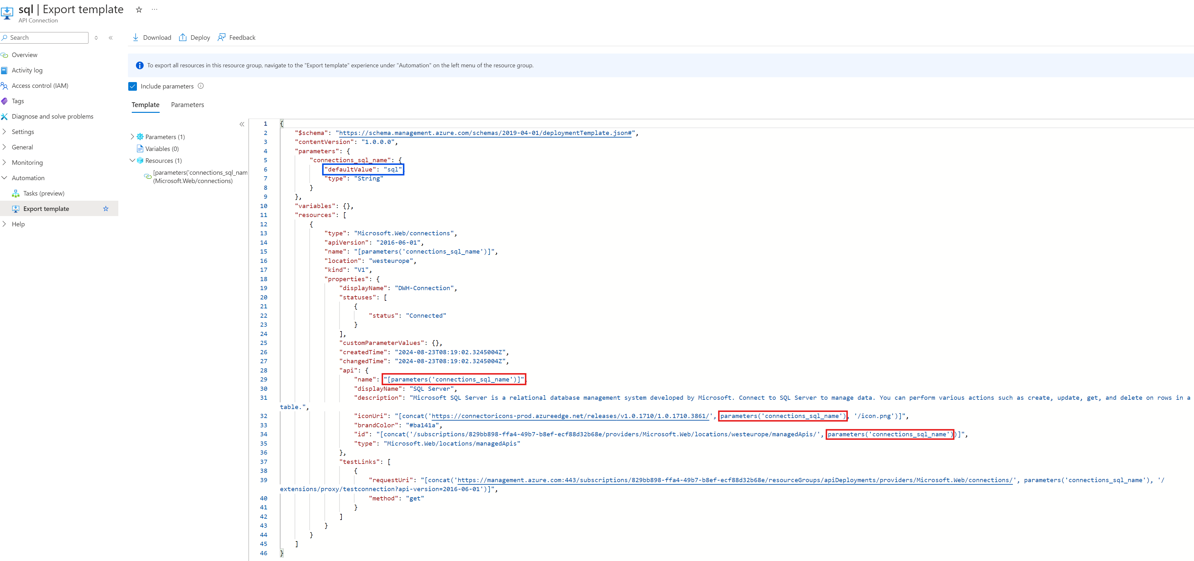Click the "displayName": "DWH-Connection" line

pos(398,288)
